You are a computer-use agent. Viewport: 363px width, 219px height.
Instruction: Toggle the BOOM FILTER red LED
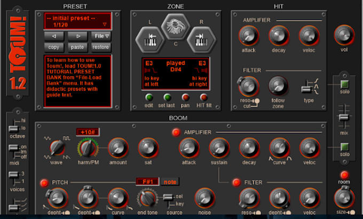click(236, 182)
